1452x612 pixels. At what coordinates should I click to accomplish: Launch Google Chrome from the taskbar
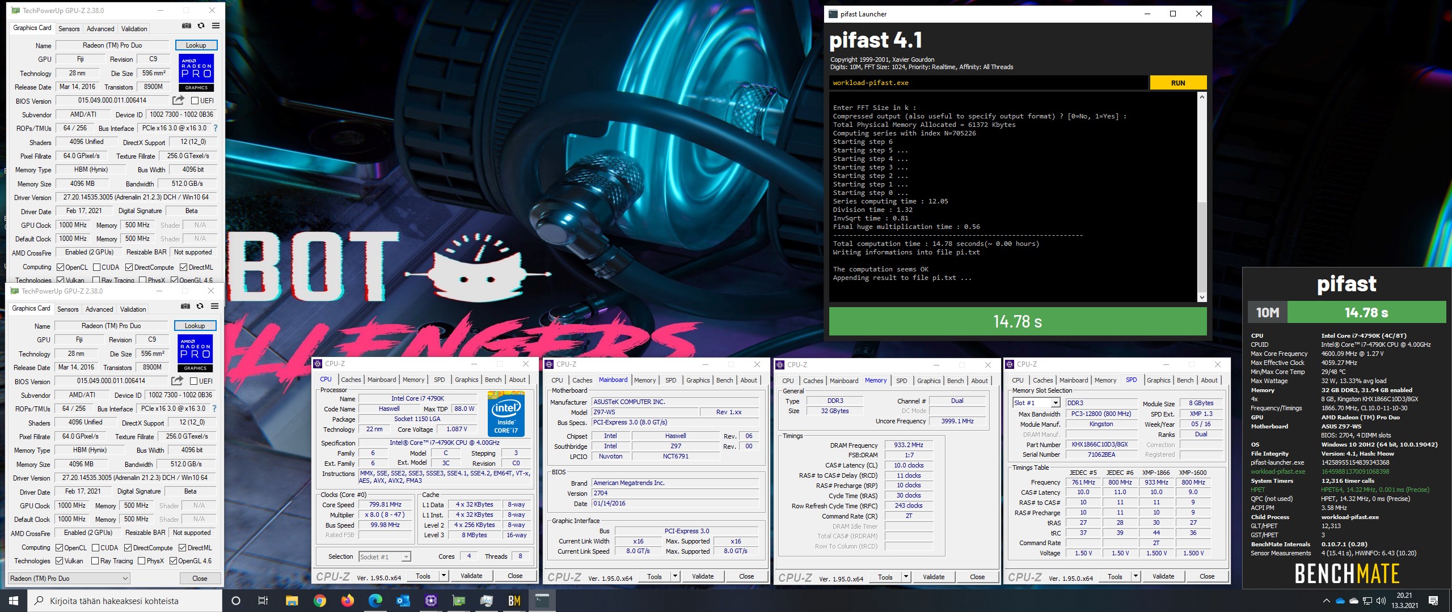pyautogui.click(x=319, y=601)
